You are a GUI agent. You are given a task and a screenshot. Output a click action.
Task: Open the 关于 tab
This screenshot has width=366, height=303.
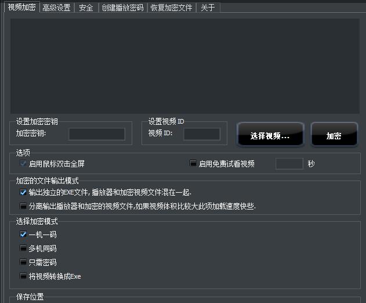point(208,8)
